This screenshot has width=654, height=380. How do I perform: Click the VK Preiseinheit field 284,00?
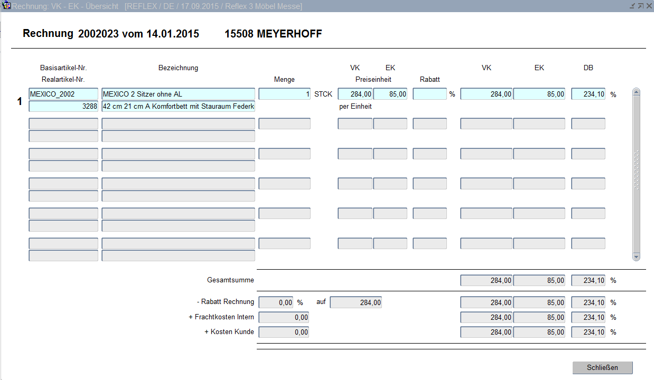(x=355, y=94)
